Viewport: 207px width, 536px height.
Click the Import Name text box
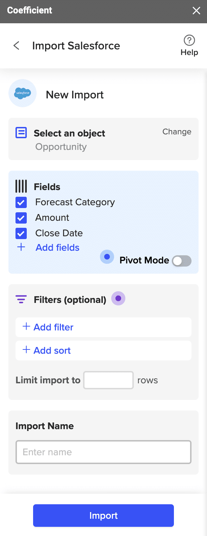[x=103, y=452]
